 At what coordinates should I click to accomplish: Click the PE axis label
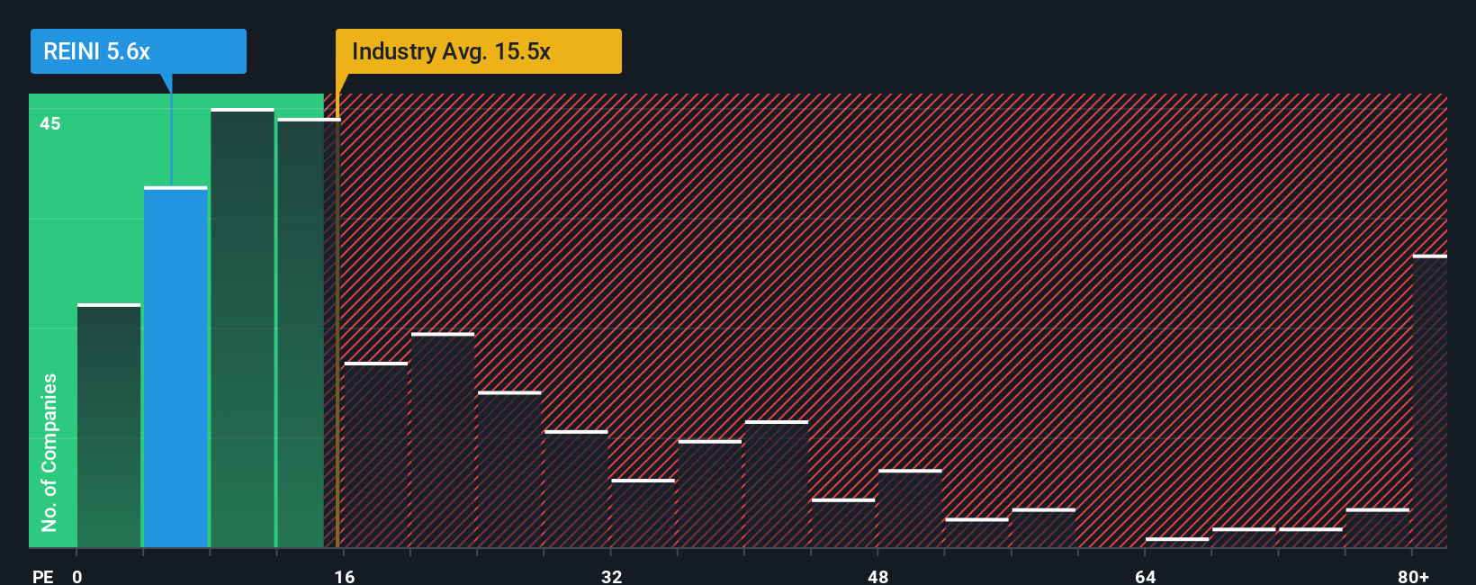43,576
